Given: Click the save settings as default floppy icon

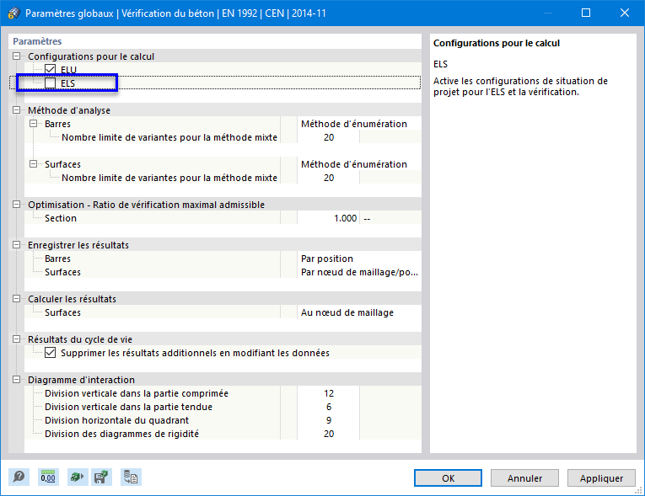Looking at the screenshot, I should click(101, 477).
